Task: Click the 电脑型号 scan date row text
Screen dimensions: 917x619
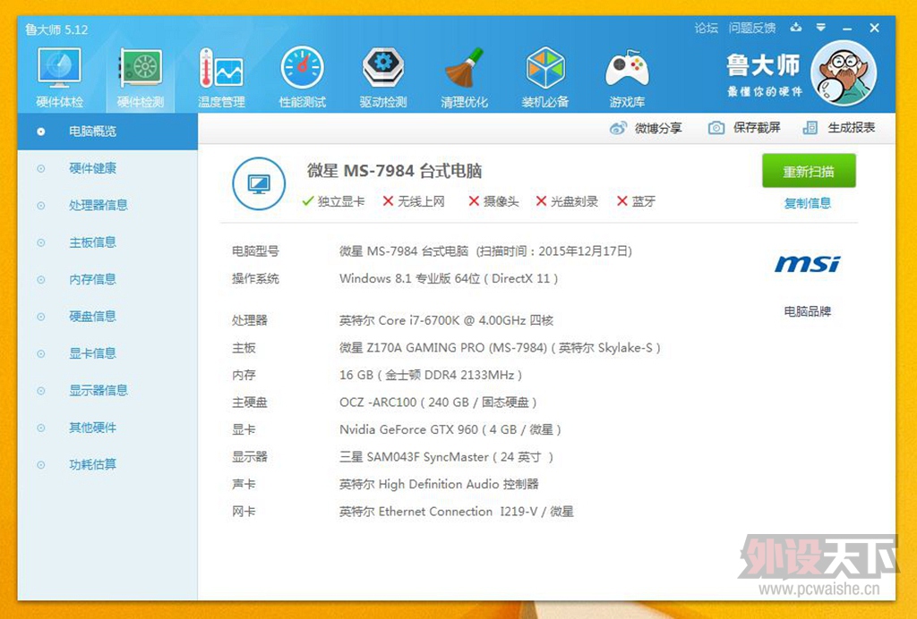Action: [x=486, y=251]
